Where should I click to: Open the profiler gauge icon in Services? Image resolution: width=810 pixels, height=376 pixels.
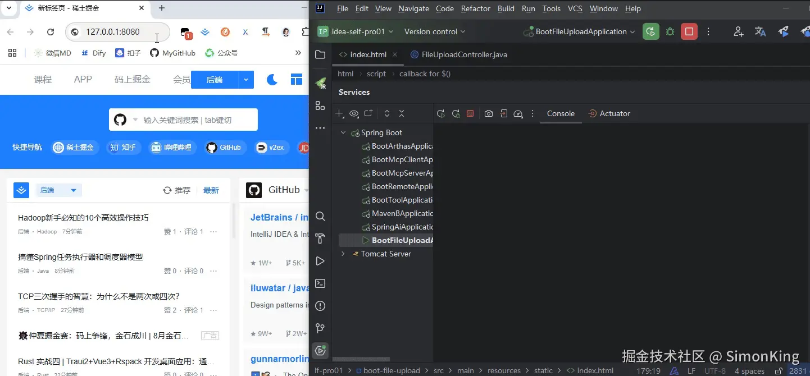(x=518, y=113)
